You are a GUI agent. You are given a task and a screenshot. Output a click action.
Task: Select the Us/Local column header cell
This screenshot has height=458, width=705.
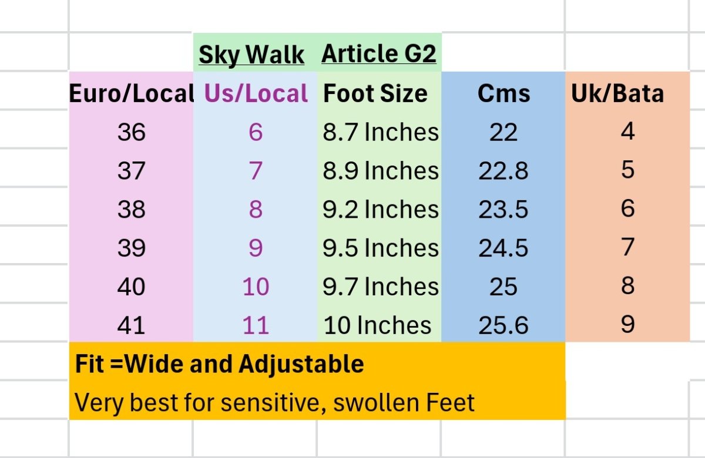click(x=256, y=93)
